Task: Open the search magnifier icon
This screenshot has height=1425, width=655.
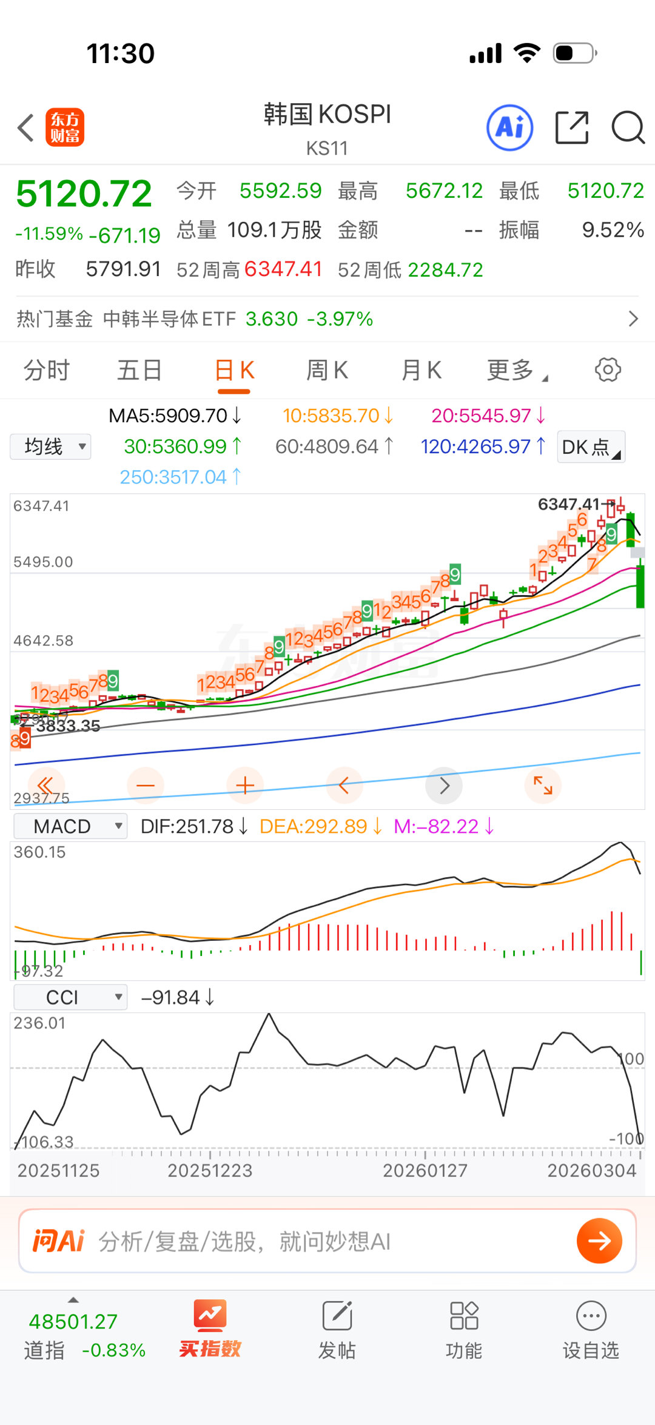Action: (628, 127)
